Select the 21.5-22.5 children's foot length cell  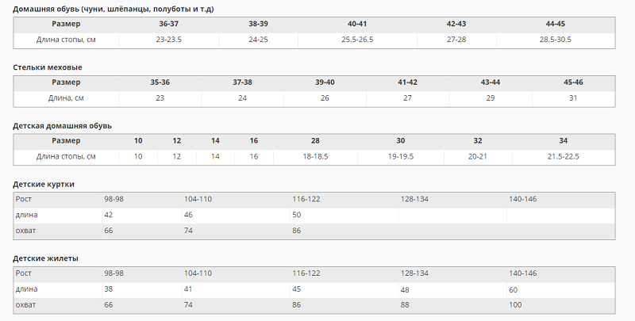coord(563,157)
